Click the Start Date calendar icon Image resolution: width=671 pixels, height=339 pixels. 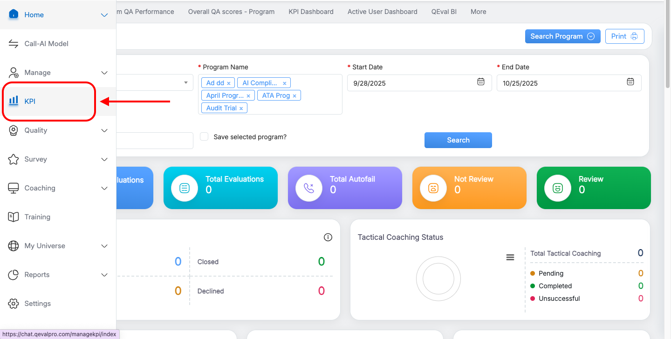pyautogui.click(x=481, y=82)
